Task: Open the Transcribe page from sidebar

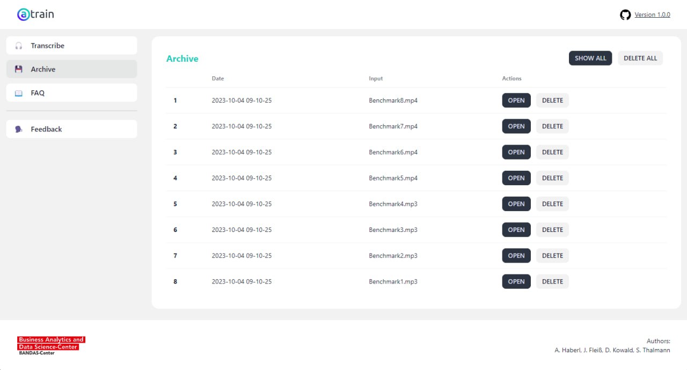Action: click(72, 46)
